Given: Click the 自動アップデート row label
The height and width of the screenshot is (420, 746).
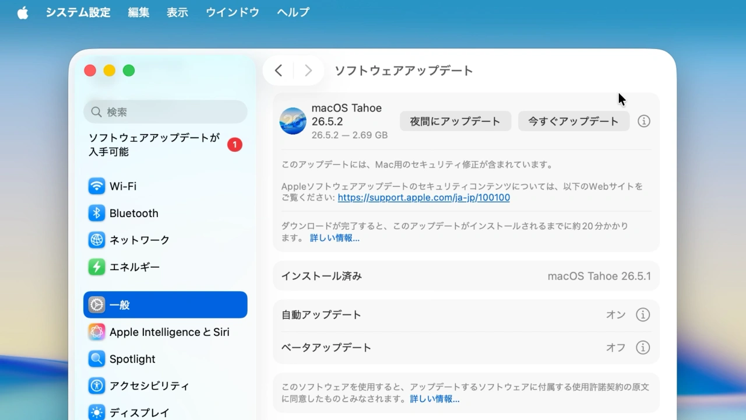Looking at the screenshot, I should coord(321,314).
